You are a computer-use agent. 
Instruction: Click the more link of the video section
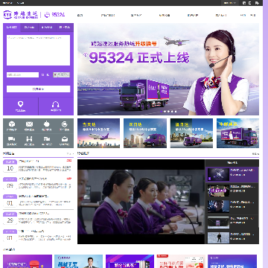255,153
